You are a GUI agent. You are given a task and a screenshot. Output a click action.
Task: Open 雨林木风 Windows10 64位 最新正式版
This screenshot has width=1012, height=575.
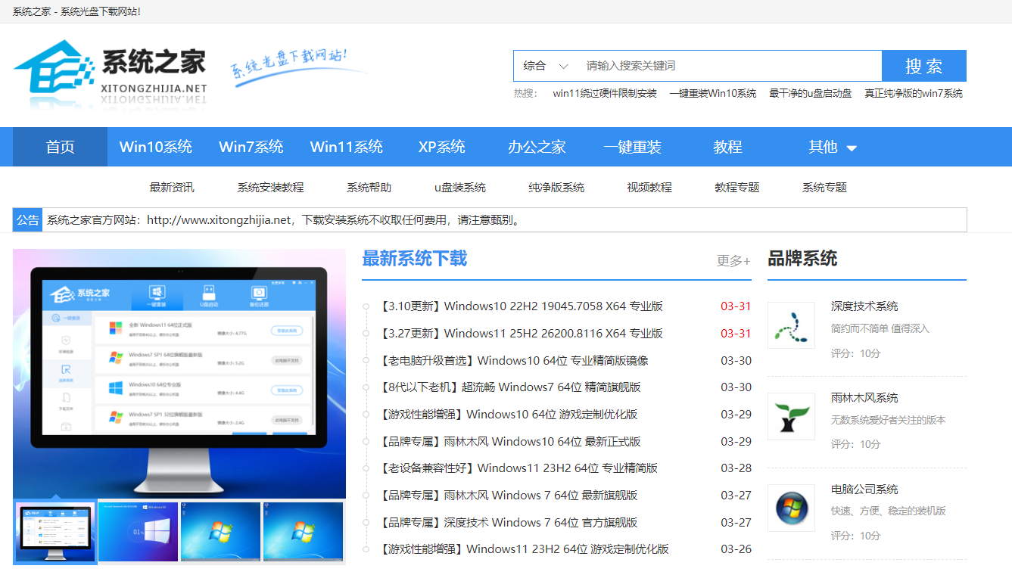pyautogui.click(x=509, y=441)
